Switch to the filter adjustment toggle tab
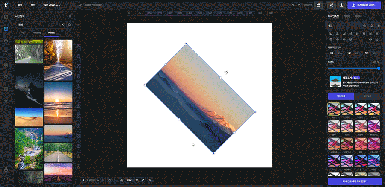This screenshot has height=187, width=385. point(341,96)
